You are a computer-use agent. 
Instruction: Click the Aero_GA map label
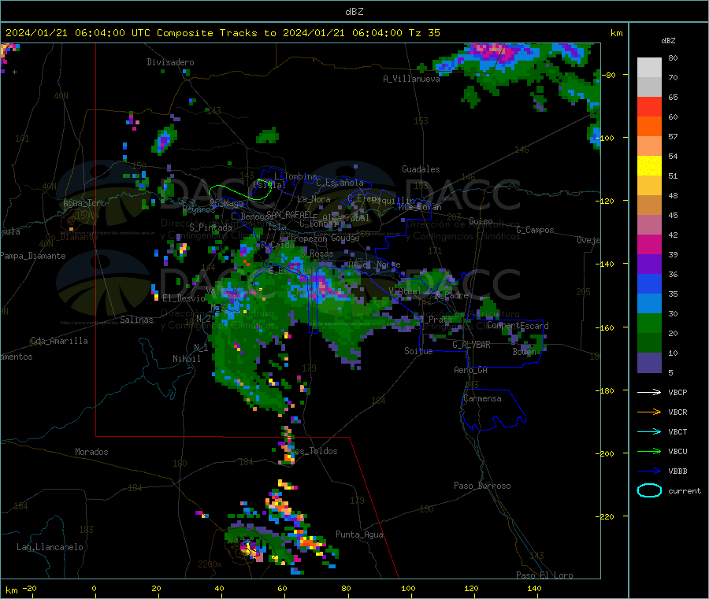click(x=470, y=370)
